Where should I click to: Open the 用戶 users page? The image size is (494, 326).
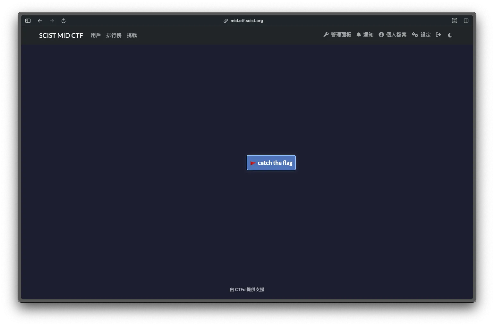(96, 35)
